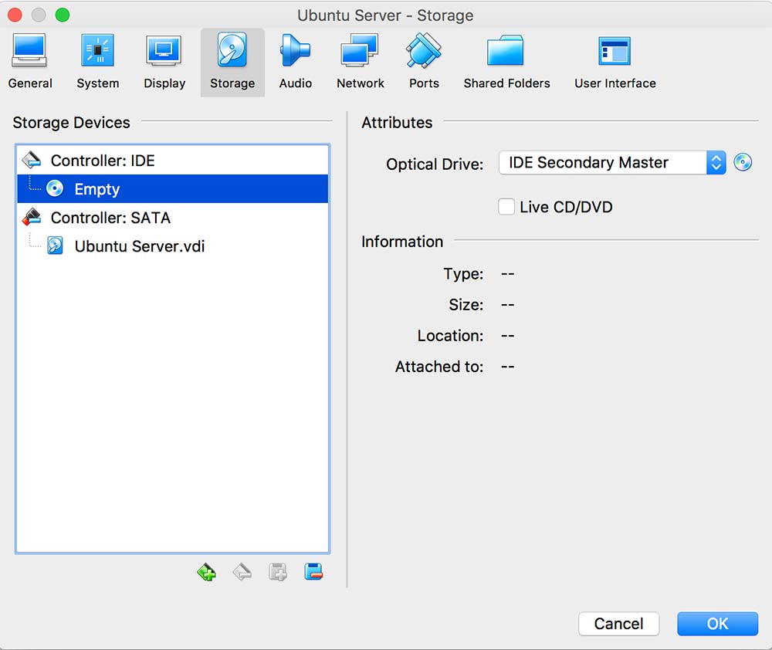
Task: Enable the Live CD/DVD checkbox
Action: tap(506, 207)
